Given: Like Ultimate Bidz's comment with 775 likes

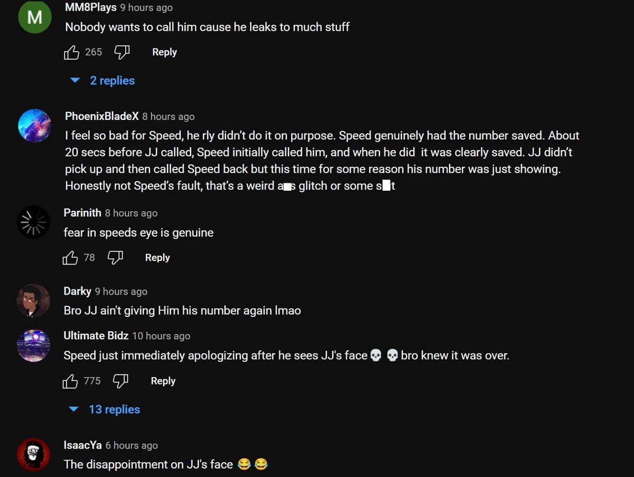Looking at the screenshot, I should (70, 380).
